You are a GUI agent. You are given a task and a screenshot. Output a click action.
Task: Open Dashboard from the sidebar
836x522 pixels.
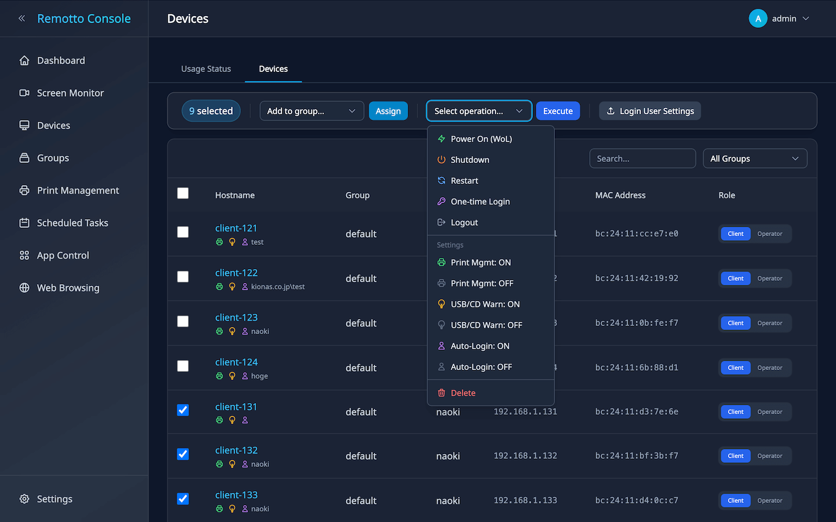60,60
